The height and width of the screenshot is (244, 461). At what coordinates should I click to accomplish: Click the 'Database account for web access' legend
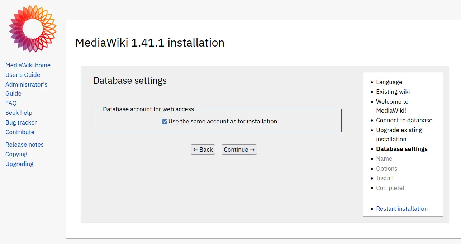coord(148,109)
